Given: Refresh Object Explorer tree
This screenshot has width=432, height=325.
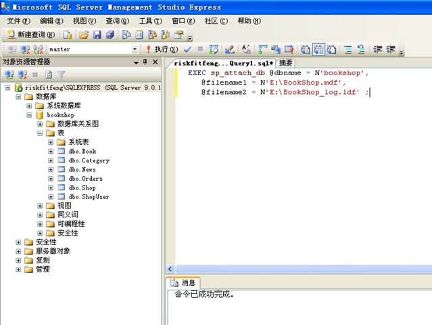Looking at the screenshot, I should 49,74.
